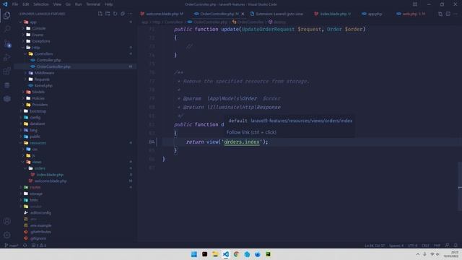Click the UTF-8 encoding in status bar
462x260 pixels.
(x=412, y=246)
